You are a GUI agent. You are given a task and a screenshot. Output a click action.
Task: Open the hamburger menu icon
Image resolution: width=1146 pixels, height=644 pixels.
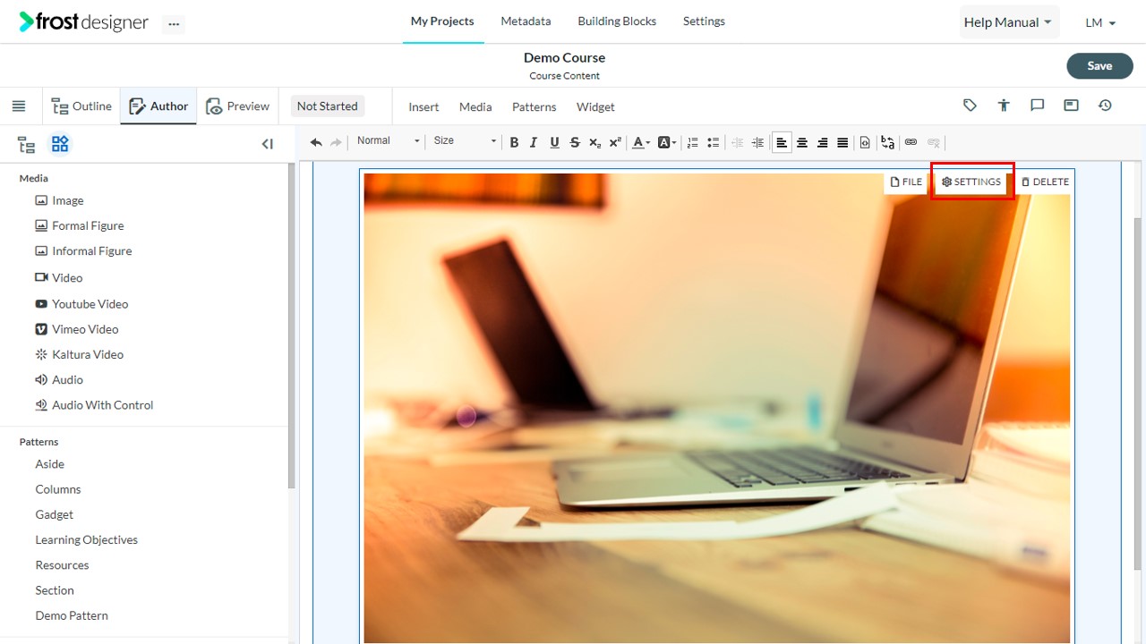click(19, 106)
